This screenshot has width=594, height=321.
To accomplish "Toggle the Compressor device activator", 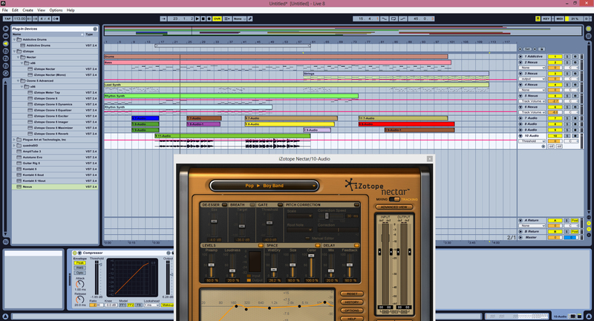I will 75,253.
